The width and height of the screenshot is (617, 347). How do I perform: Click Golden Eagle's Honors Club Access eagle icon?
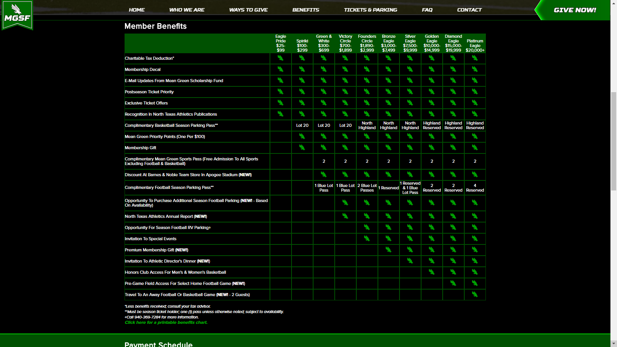432,272
